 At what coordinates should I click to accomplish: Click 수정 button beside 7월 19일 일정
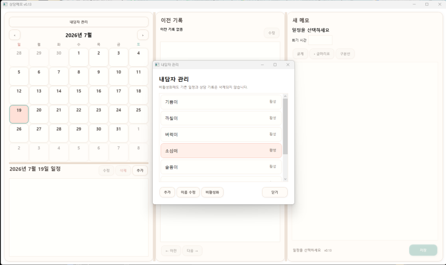(106, 170)
